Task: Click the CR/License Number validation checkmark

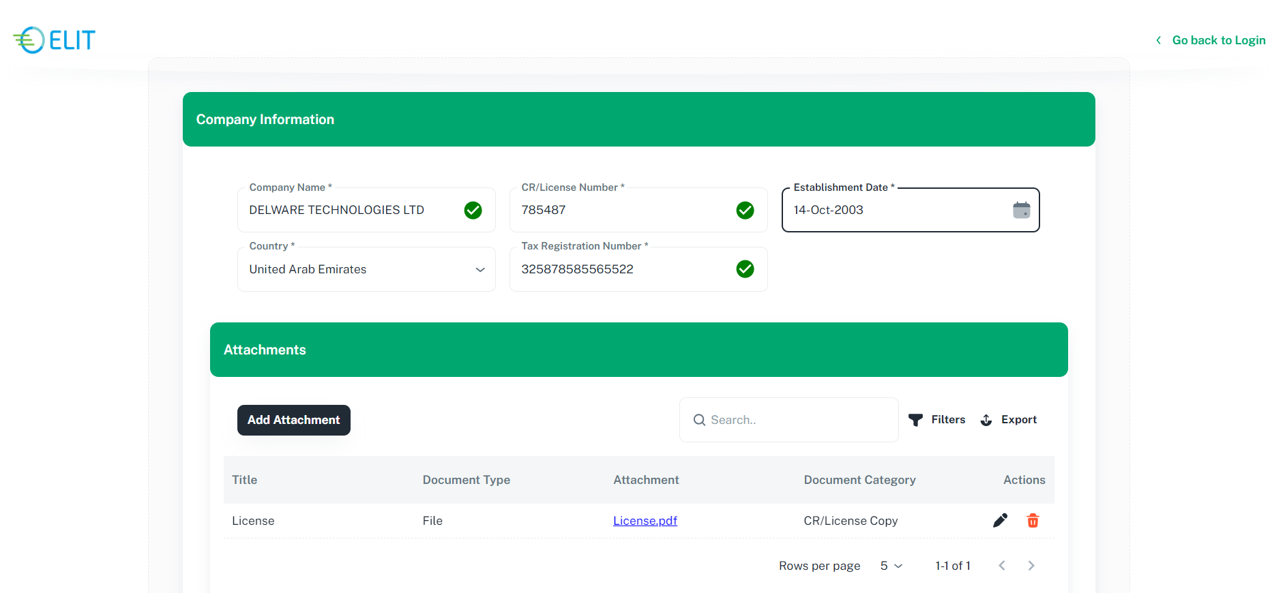Action: point(745,210)
